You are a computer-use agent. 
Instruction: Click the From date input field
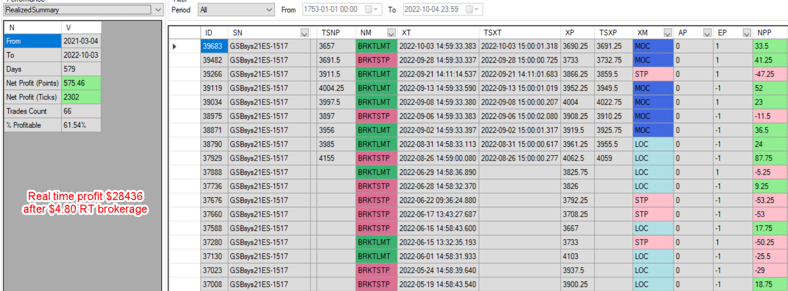(x=332, y=10)
